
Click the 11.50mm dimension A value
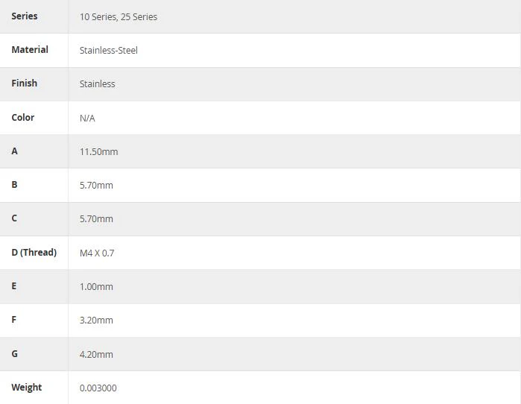pos(98,152)
